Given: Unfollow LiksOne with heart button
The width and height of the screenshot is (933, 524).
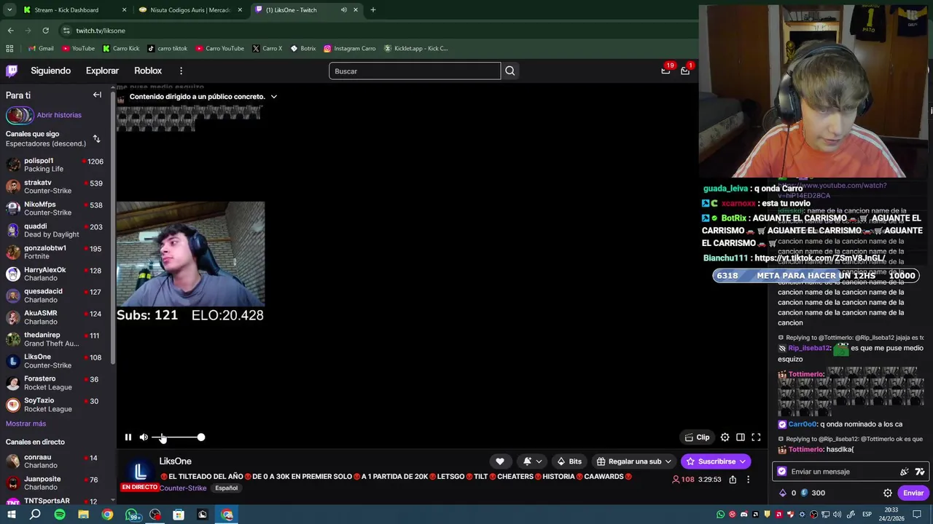Looking at the screenshot, I should tap(500, 461).
